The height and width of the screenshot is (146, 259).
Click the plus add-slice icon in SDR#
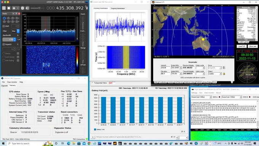[x=14, y=8]
